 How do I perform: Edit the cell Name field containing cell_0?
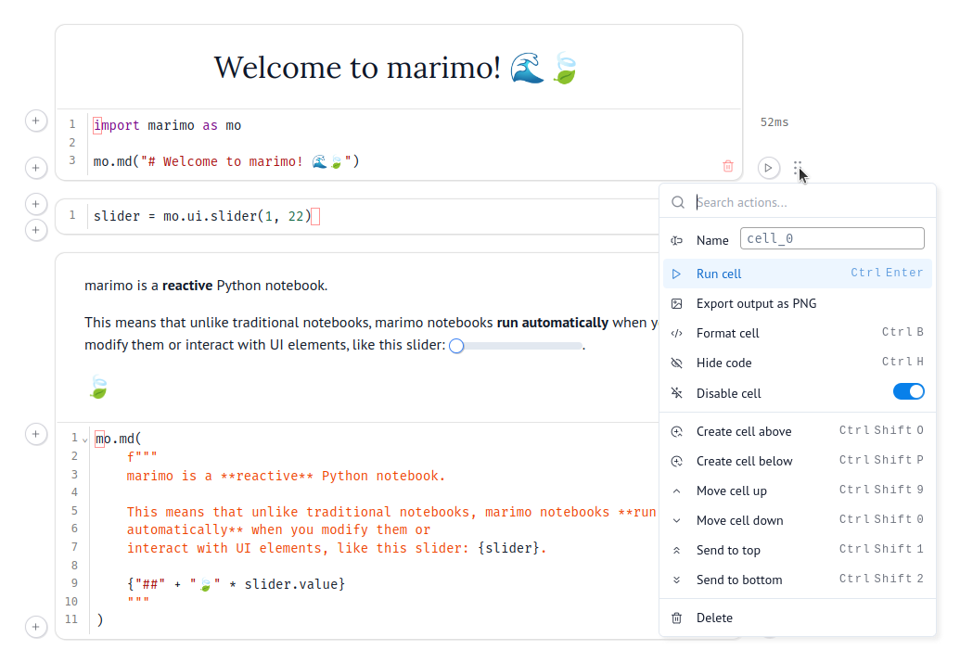tap(832, 238)
